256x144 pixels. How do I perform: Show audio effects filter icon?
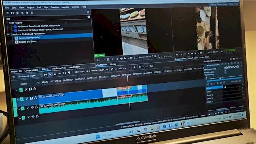[17, 13]
